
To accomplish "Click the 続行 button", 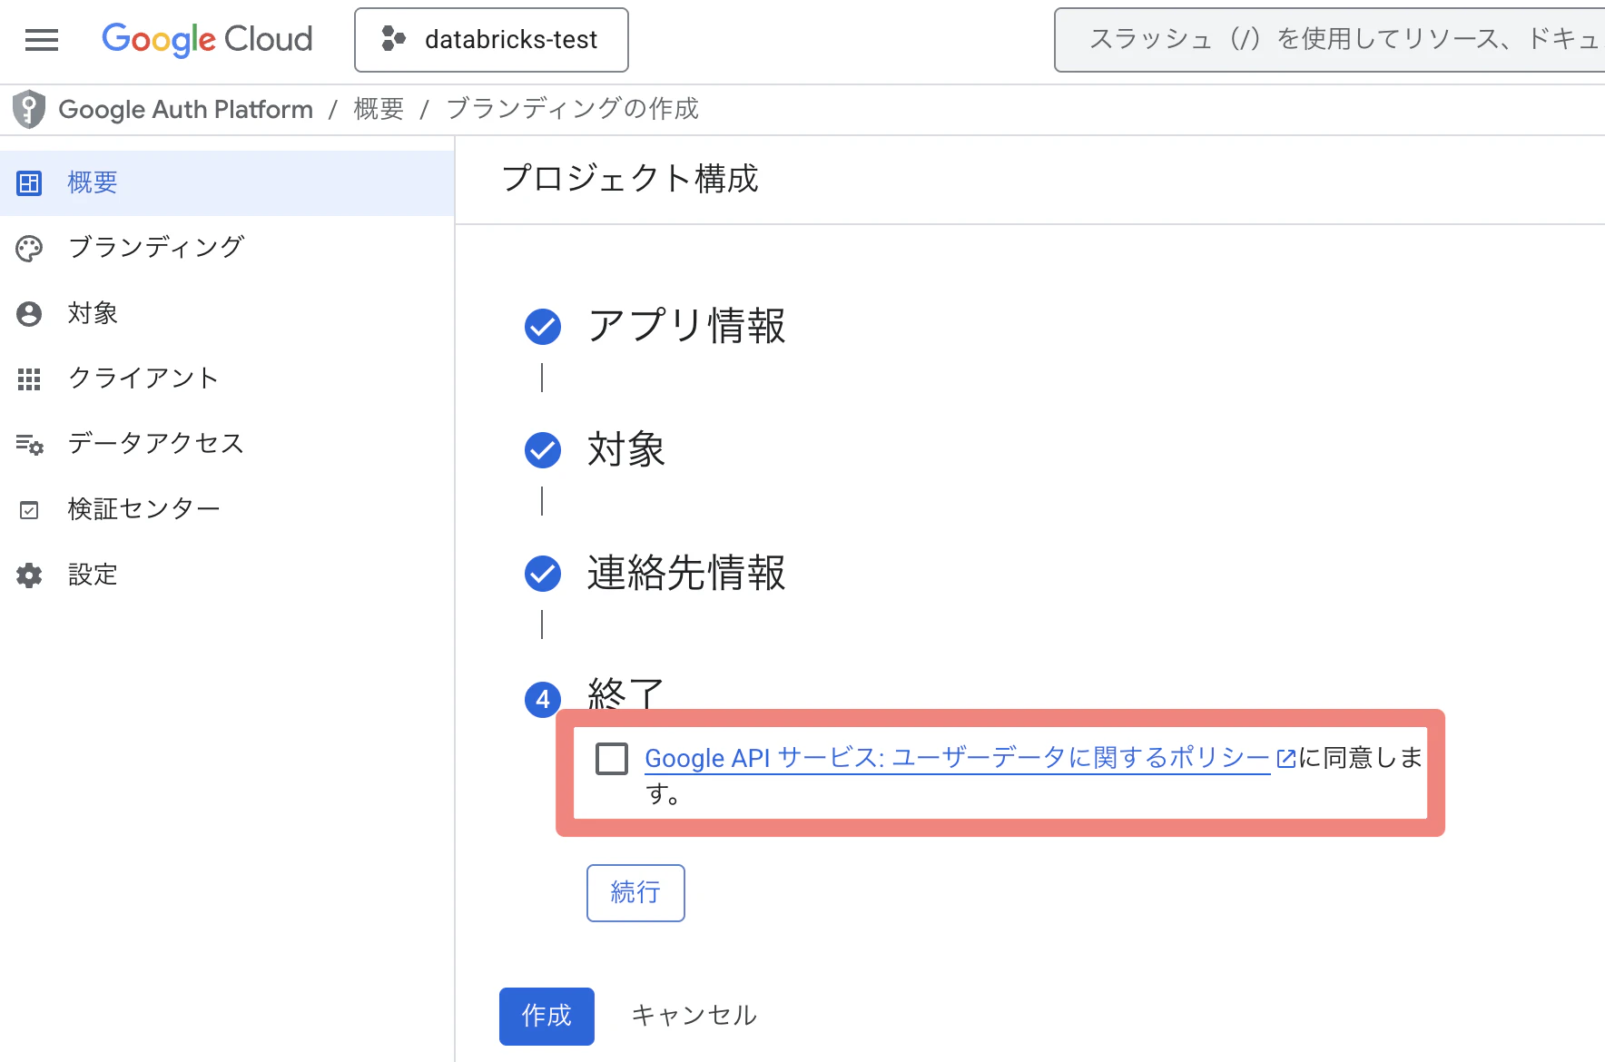I will coord(635,893).
